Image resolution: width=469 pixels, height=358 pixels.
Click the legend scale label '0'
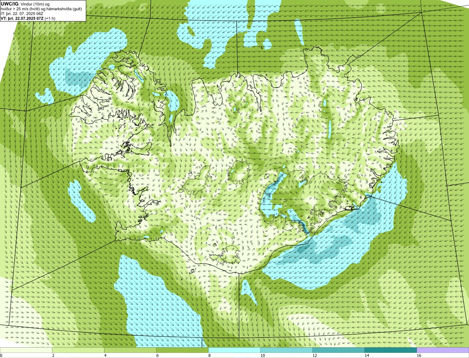click(x=1, y=355)
